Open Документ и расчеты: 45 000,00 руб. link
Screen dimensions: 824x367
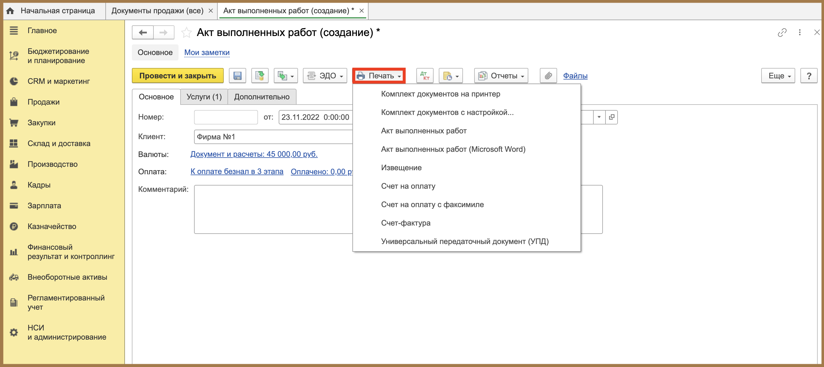tap(254, 154)
